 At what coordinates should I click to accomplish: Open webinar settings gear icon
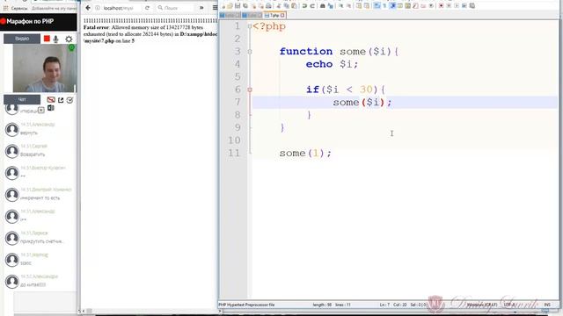coord(69,39)
